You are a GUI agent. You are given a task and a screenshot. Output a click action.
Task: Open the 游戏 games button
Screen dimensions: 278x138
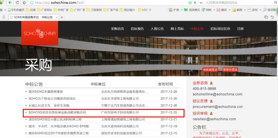pos(253,10)
